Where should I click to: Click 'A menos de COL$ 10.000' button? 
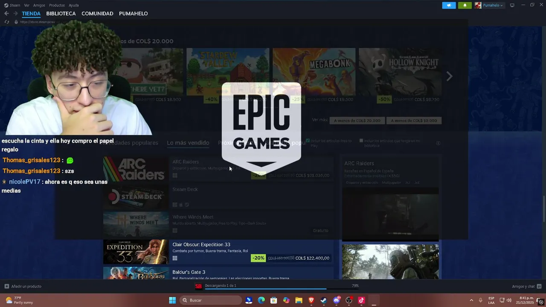414,121
